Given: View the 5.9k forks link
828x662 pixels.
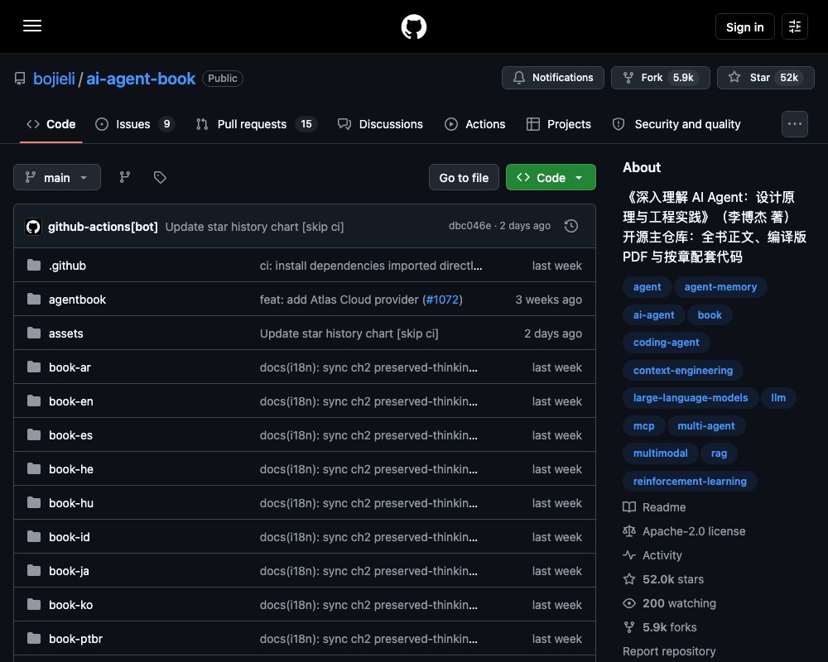Looking at the screenshot, I should pos(660,628).
